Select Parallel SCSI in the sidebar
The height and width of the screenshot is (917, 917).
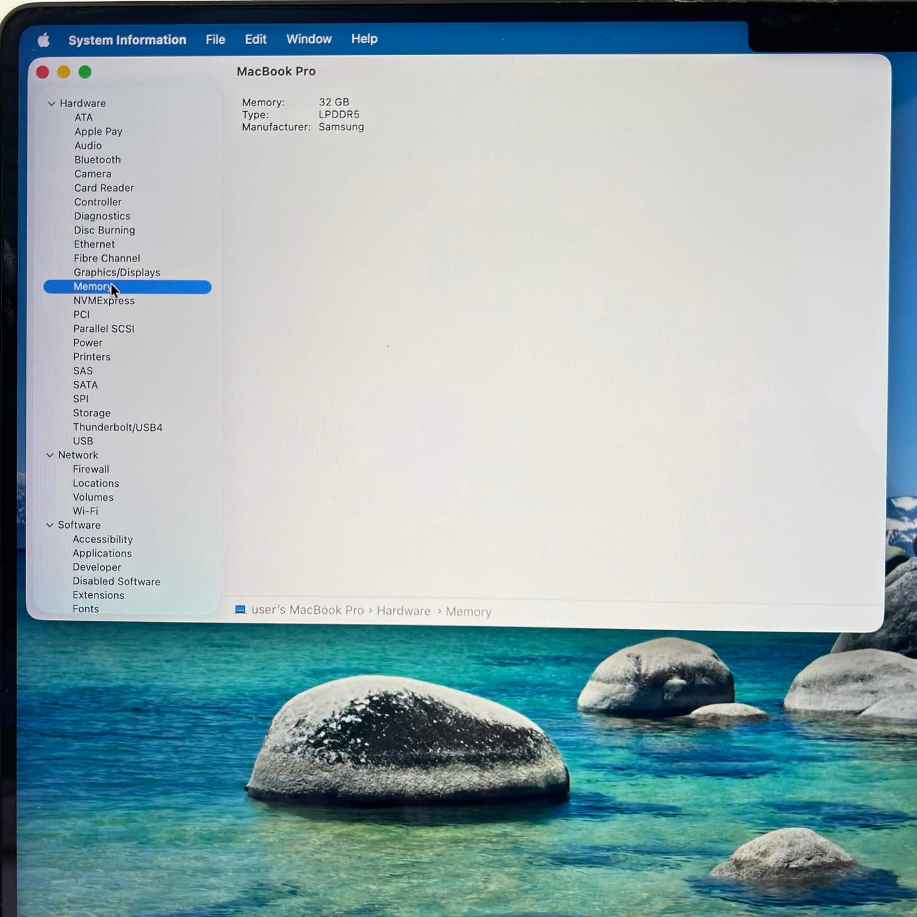click(104, 329)
